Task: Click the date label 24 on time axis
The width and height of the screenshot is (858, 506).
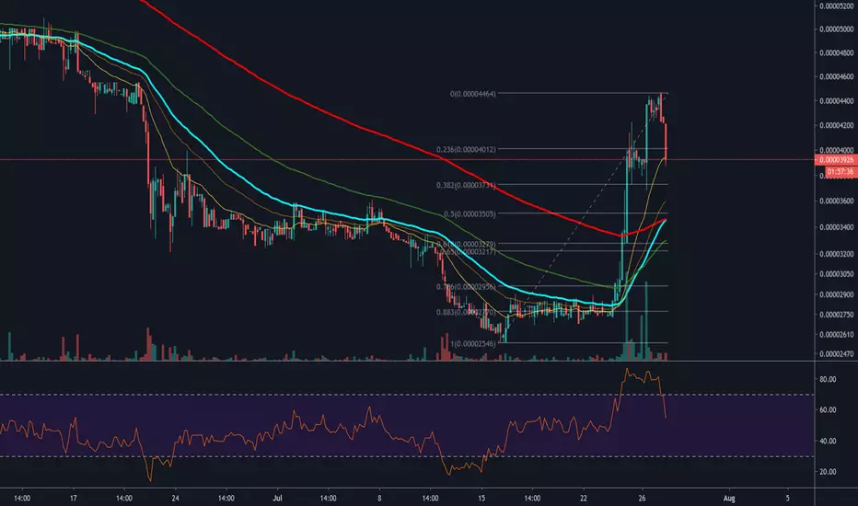Action: pyautogui.click(x=175, y=499)
